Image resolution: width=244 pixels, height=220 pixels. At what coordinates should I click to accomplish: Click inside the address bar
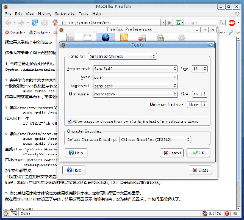click(x=112, y=23)
